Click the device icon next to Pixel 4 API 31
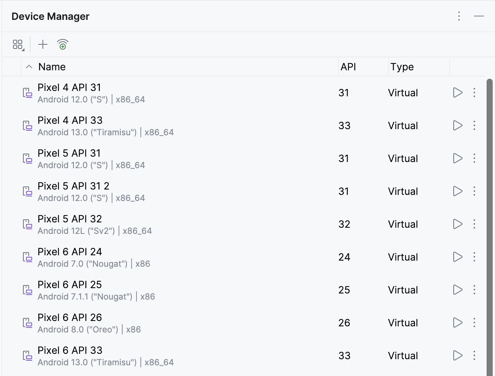The image size is (495, 376). 27,93
